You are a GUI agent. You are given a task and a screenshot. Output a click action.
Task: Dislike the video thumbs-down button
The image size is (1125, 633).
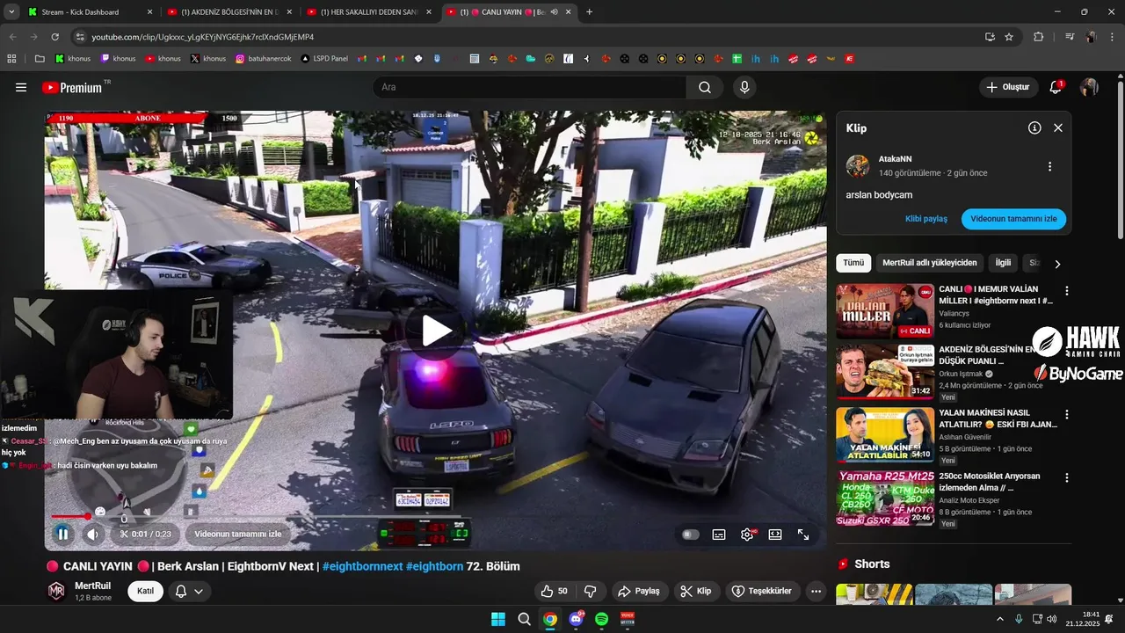pos(591,591)
